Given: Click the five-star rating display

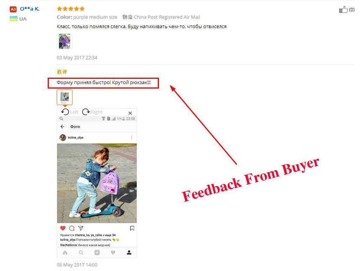Looking at the screenshot, I should coord(71,9).
